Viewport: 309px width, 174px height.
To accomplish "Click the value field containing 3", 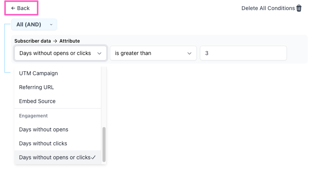I will point(243,53).
